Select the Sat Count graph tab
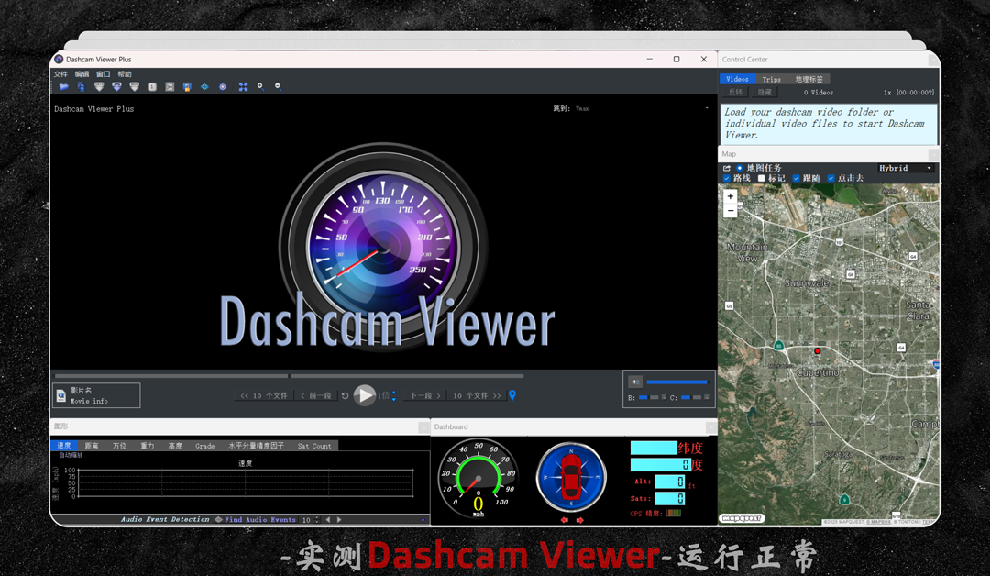 tap(314, 445)
